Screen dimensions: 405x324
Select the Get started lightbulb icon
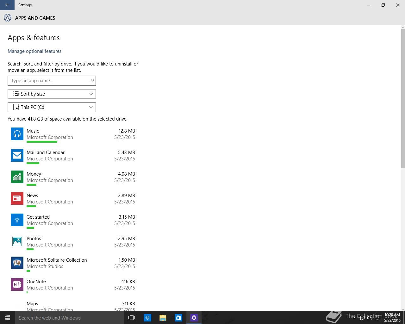point(17,220)
